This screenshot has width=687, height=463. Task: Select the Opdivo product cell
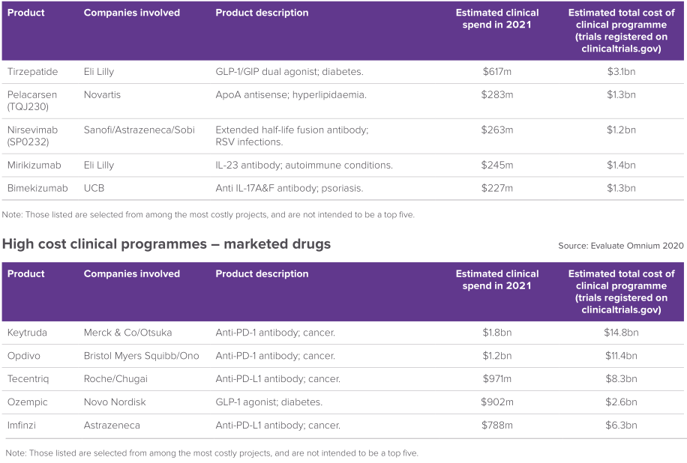tap(24, 356)
